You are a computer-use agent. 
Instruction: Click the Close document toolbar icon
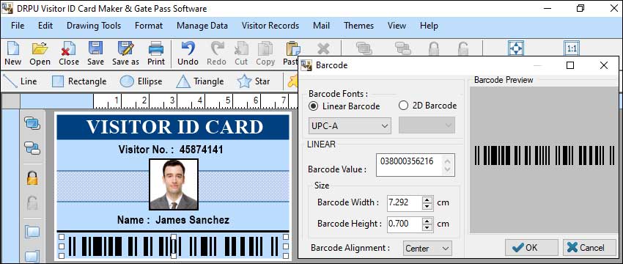(69, 54)
